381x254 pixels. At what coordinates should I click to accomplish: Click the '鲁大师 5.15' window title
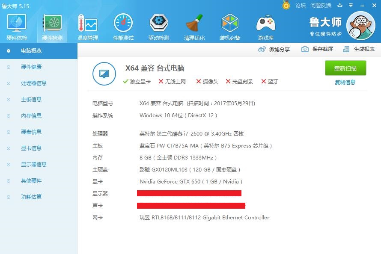15,6
